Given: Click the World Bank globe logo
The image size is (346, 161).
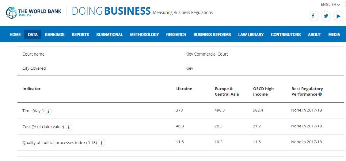Looking at the screenshot, I should pos(11,13).
